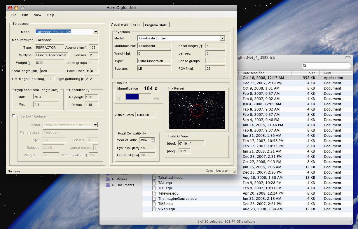Click the Finder toolbar pill button
This screenshot has height=229, width=358.
(x=347, y=58)
